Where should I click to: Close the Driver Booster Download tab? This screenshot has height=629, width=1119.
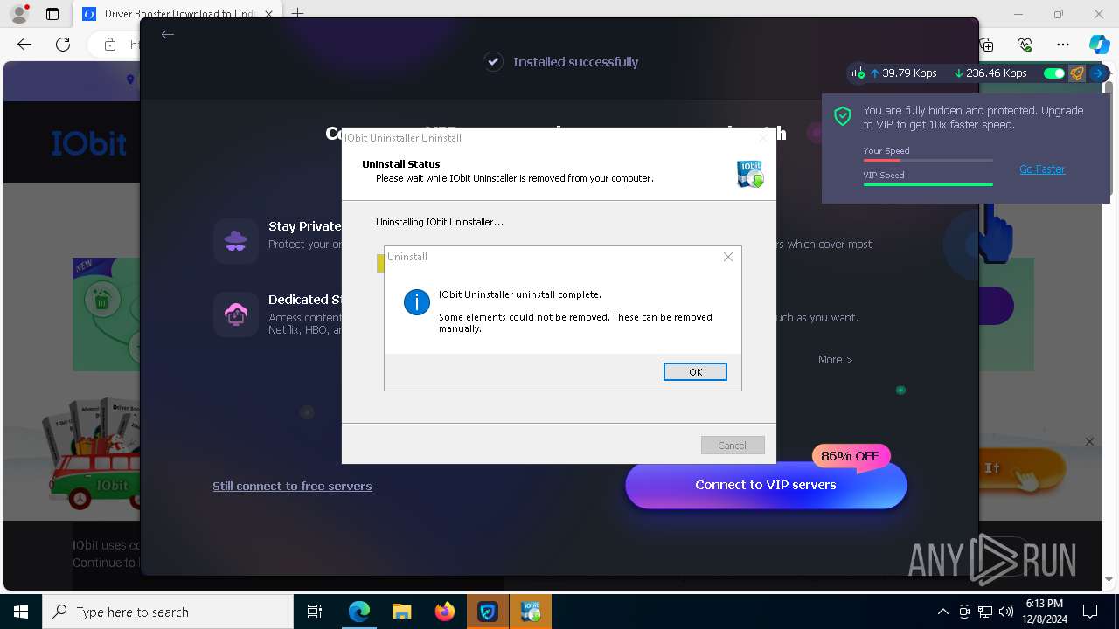point(268,14)
